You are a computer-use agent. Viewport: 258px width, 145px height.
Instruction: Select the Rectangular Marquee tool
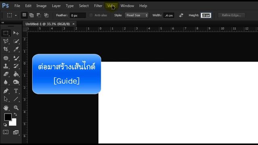coord(6,33)
